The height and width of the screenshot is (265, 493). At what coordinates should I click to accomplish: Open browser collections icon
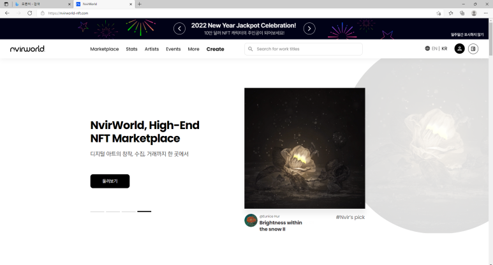coord(462,13)
